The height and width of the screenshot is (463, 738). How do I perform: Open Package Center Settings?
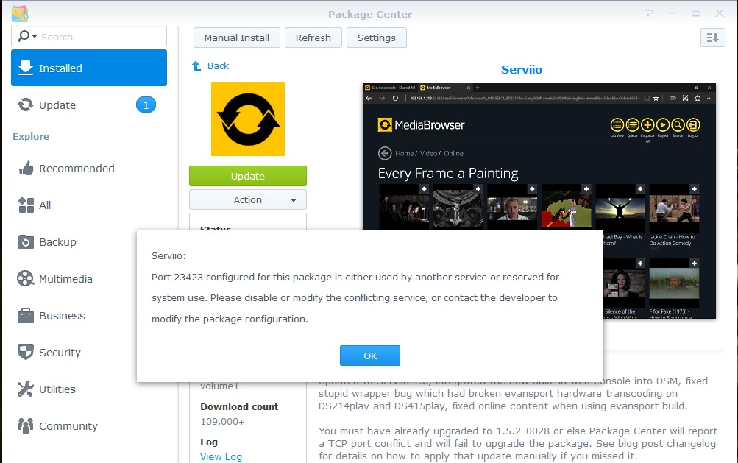377,38
